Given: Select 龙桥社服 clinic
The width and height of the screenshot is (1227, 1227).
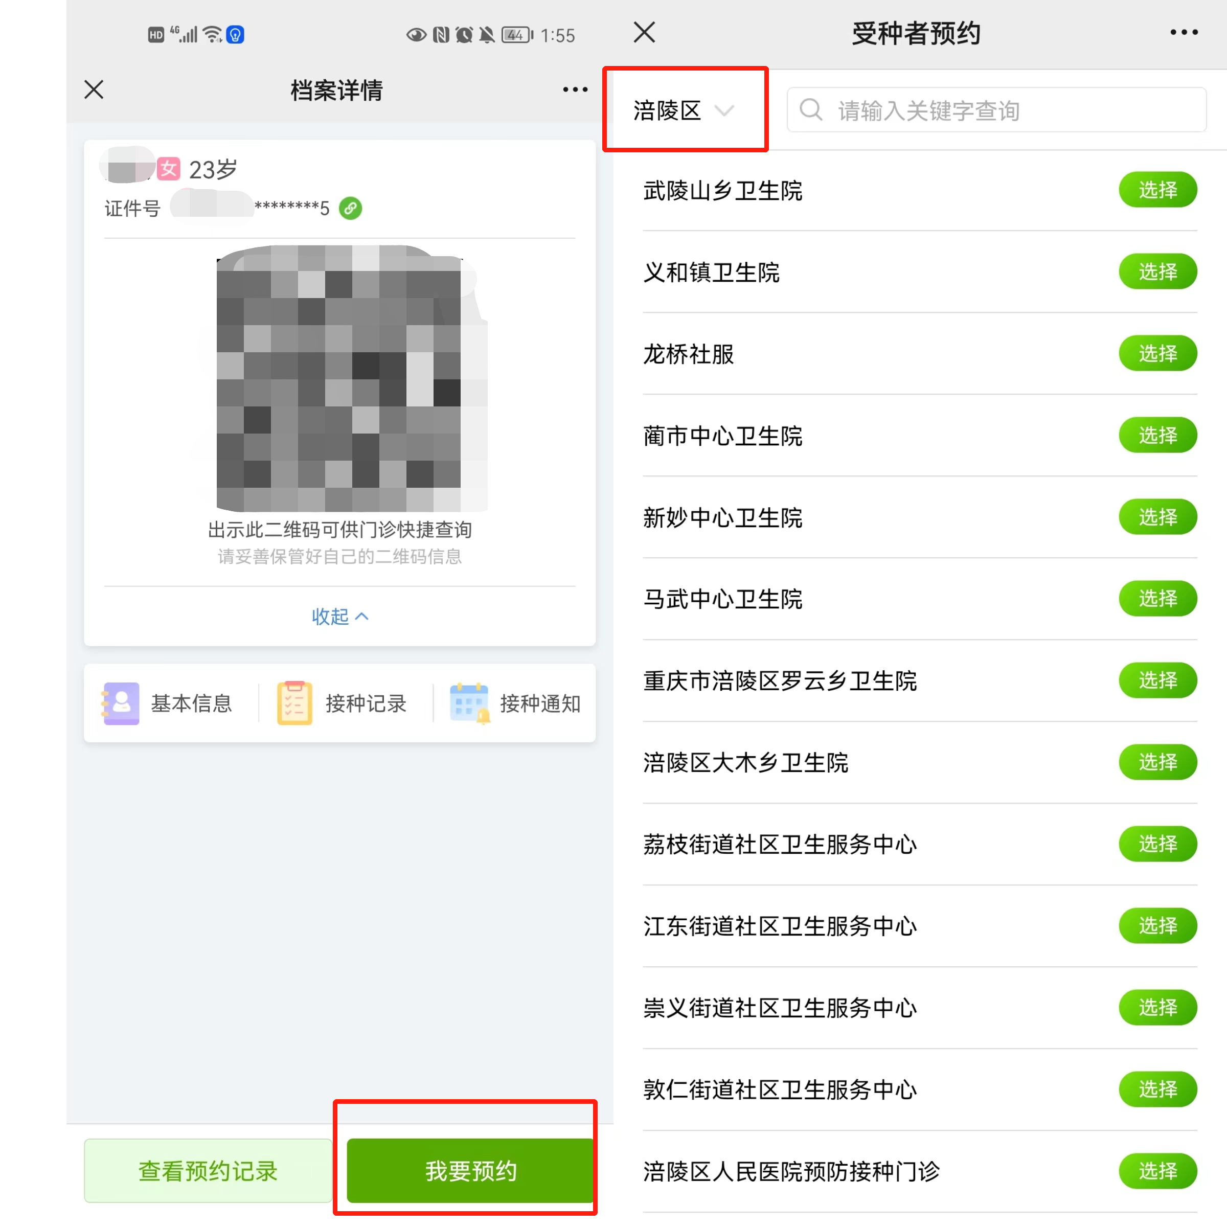Looking at the screenshot, I should [1157, 353].
